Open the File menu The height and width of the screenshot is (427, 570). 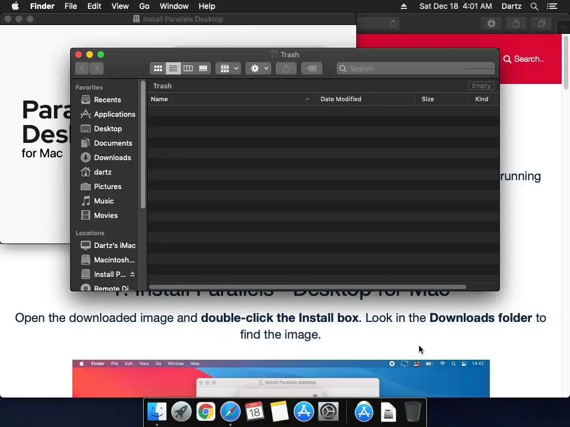point(71,6)
